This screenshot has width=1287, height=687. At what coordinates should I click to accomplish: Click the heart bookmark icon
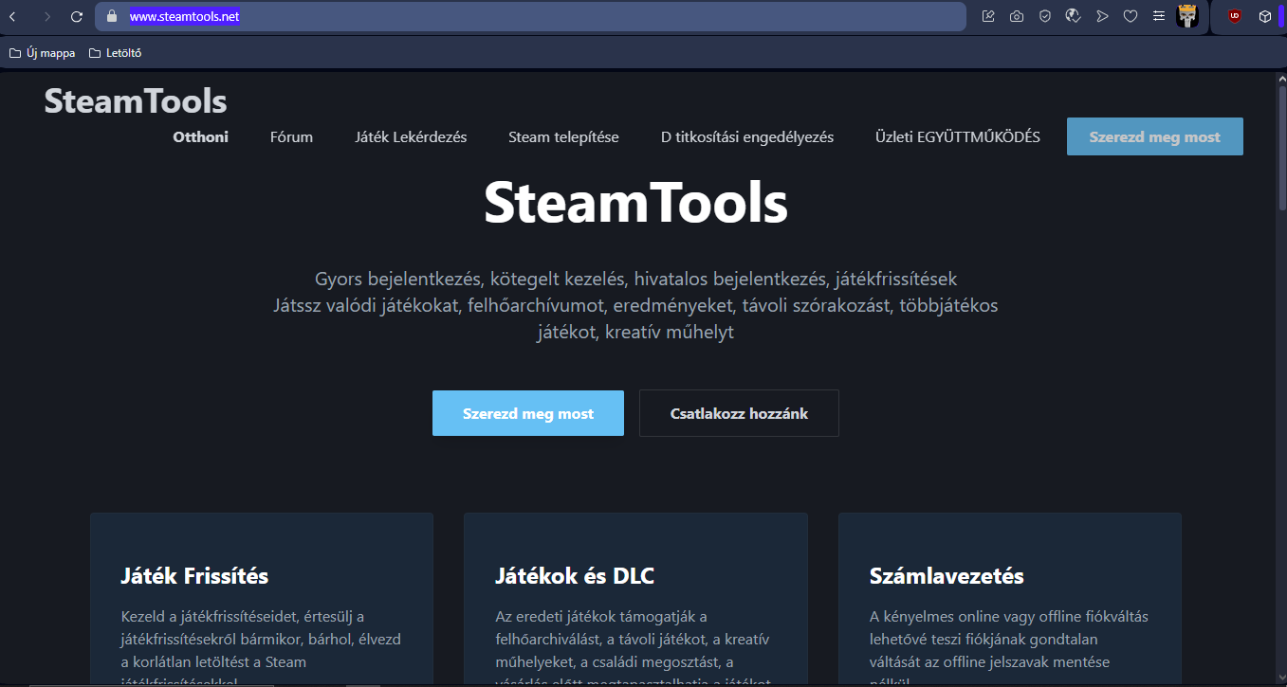[x=1130, y=16]
